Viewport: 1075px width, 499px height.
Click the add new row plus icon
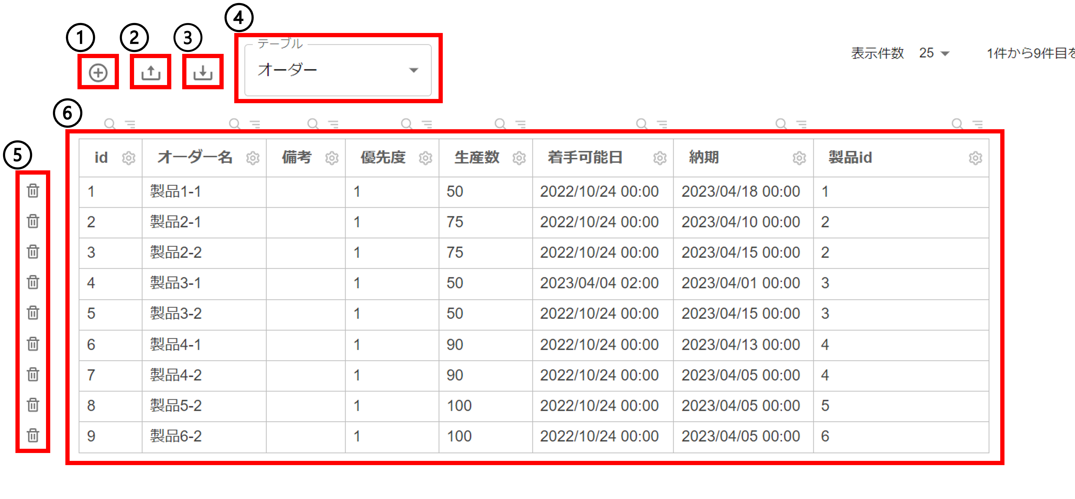tap(98, 73)
